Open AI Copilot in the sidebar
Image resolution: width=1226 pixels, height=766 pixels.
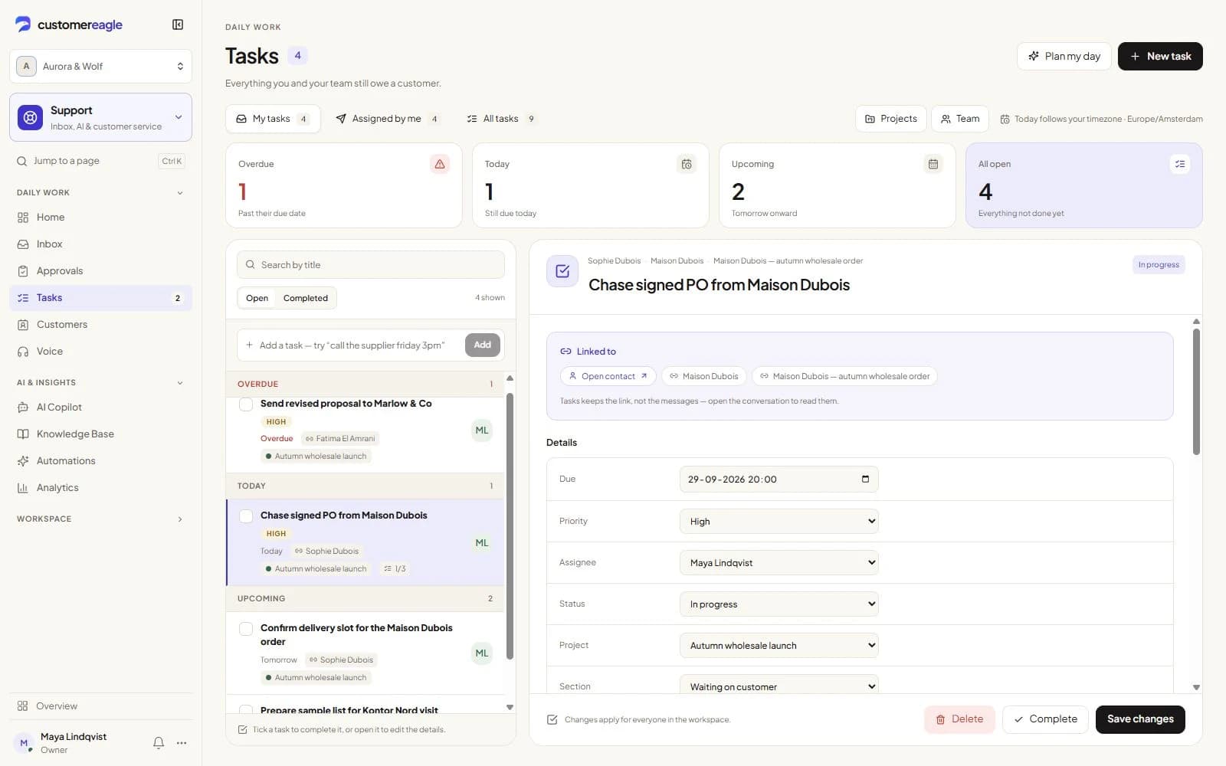pos(100,408)
